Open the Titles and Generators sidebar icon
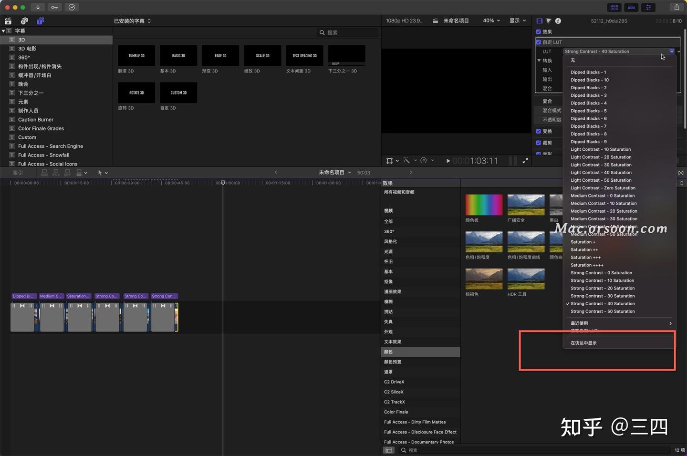 (x=40, y=21)
